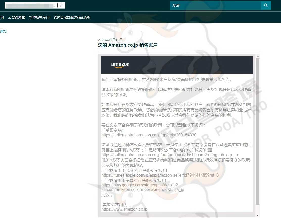Click the message scrollbar up arrow
Screen dimensions: 281x218
click(257, 56)
